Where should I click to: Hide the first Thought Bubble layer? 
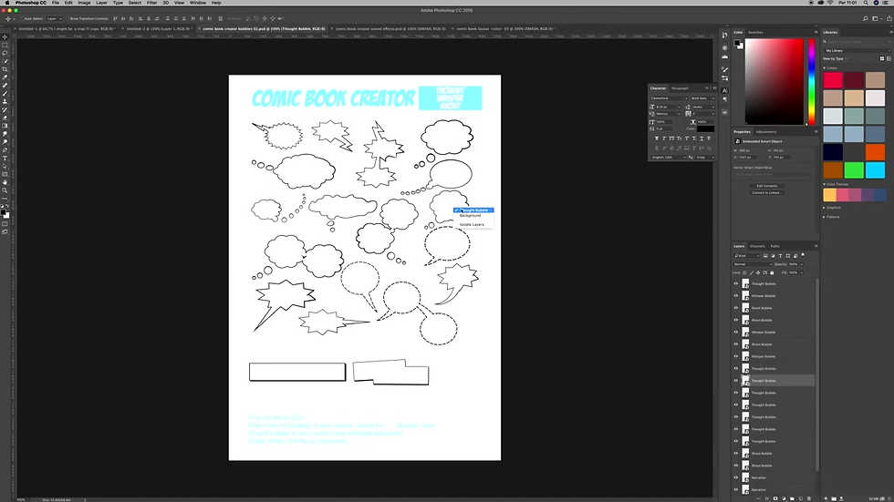[736, 284]
